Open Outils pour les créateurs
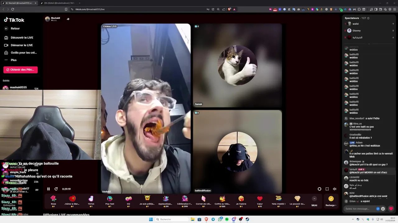398x223 pixels. (21, 53)
